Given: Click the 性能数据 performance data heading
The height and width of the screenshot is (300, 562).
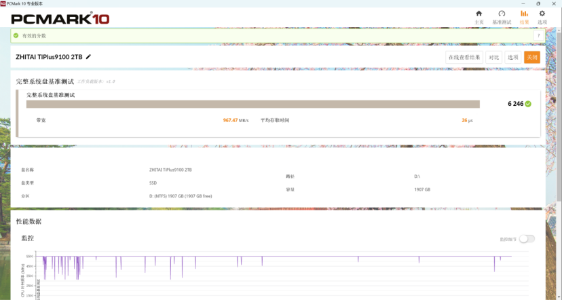Looking at the screenshot, I should [29, 221].
